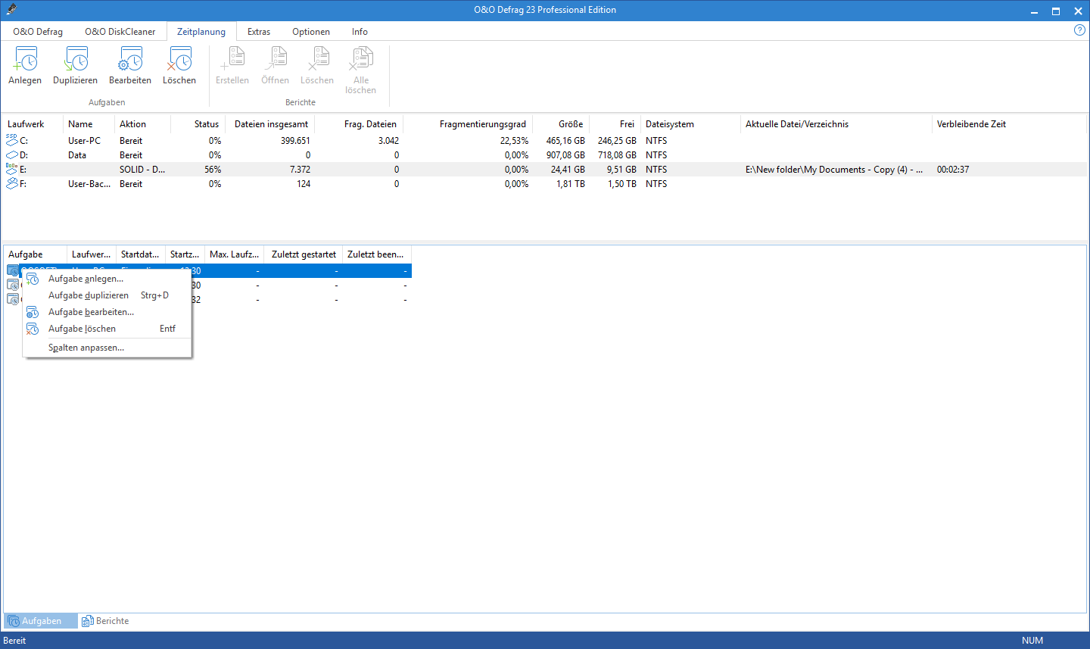Open the O&O DiskCleaner tab

pos(120,31)
